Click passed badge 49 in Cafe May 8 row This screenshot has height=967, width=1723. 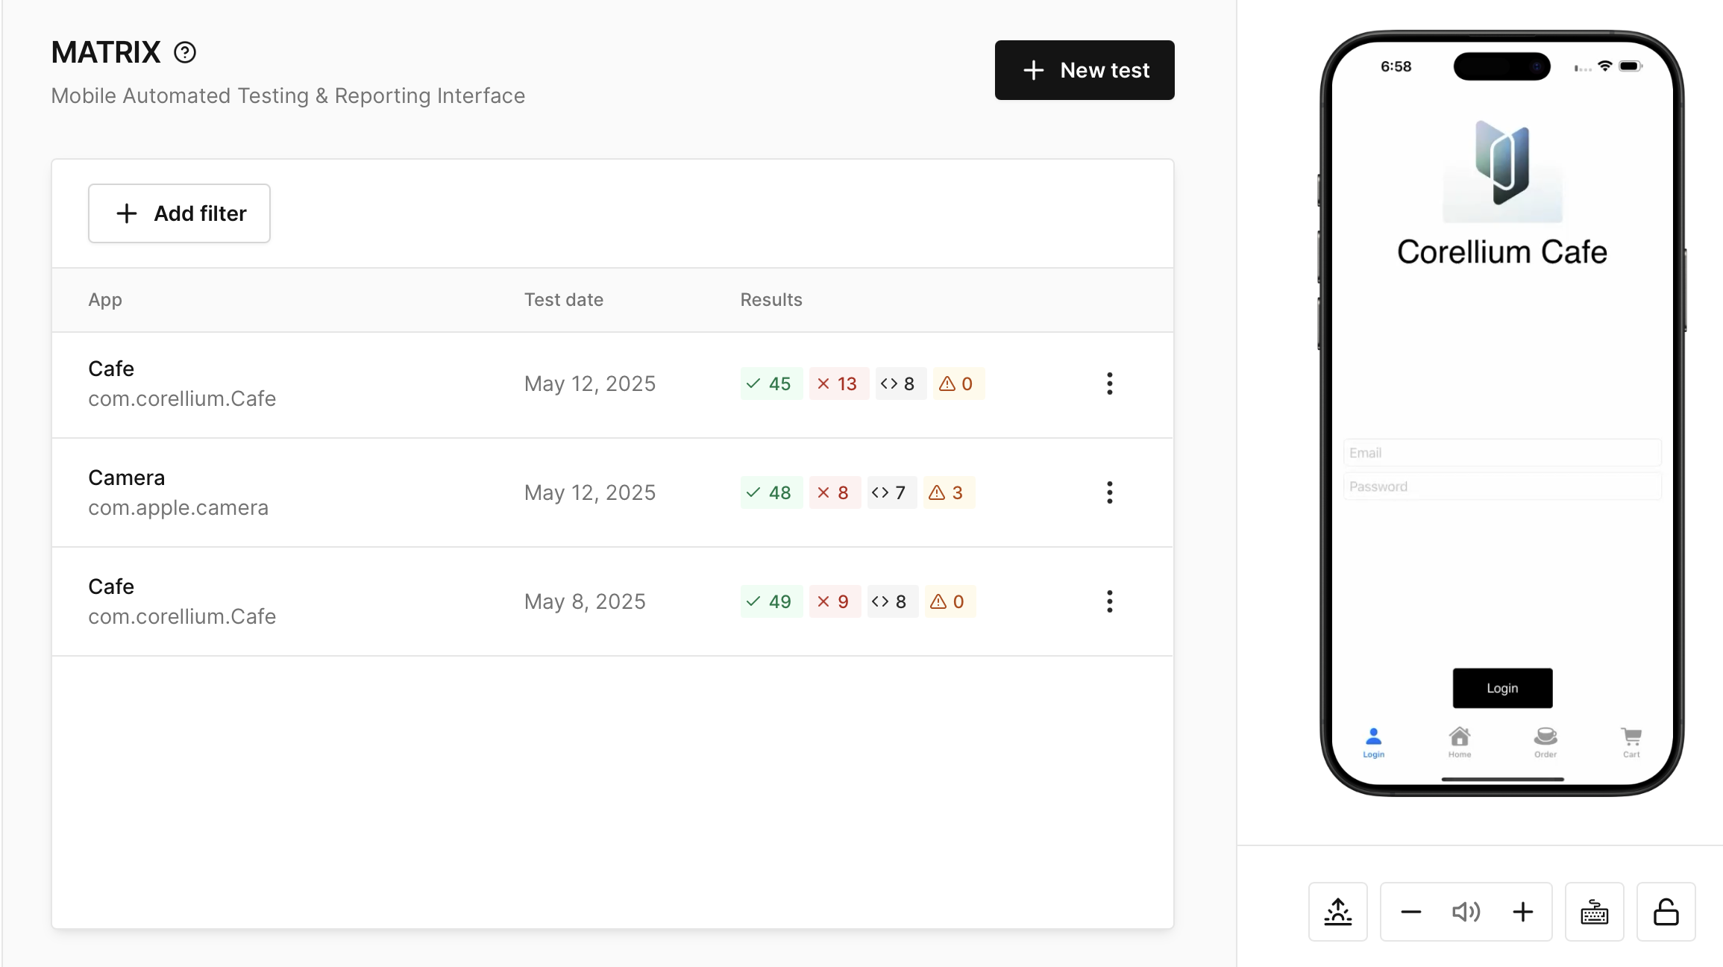771,601
